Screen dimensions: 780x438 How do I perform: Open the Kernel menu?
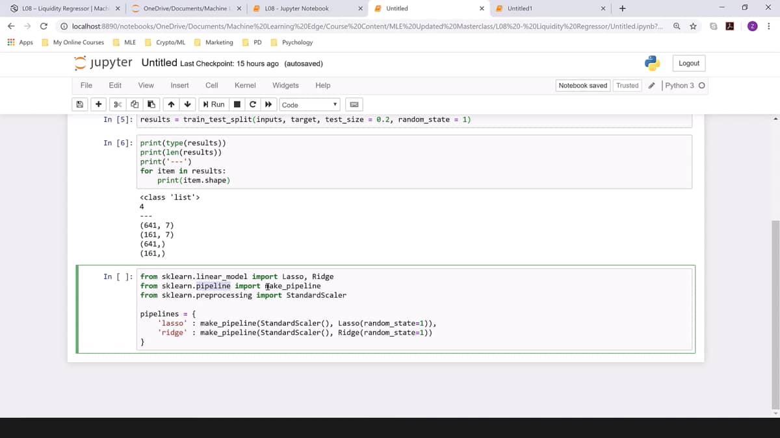[x=245, y=85]
